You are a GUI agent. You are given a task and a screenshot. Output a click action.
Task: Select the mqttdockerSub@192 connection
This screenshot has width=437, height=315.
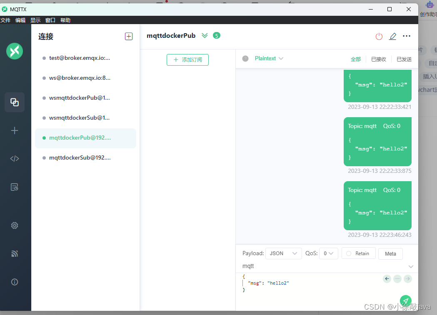pyautogui.click(x=85, y=158)
